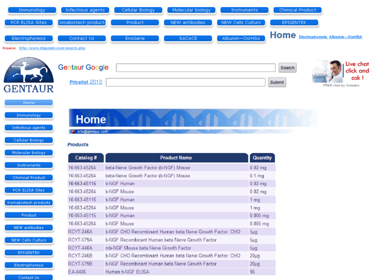Viewport: 374px width, 280px height.
Task: Open Instruments in the top navigation bar
Action: [244, 10]
